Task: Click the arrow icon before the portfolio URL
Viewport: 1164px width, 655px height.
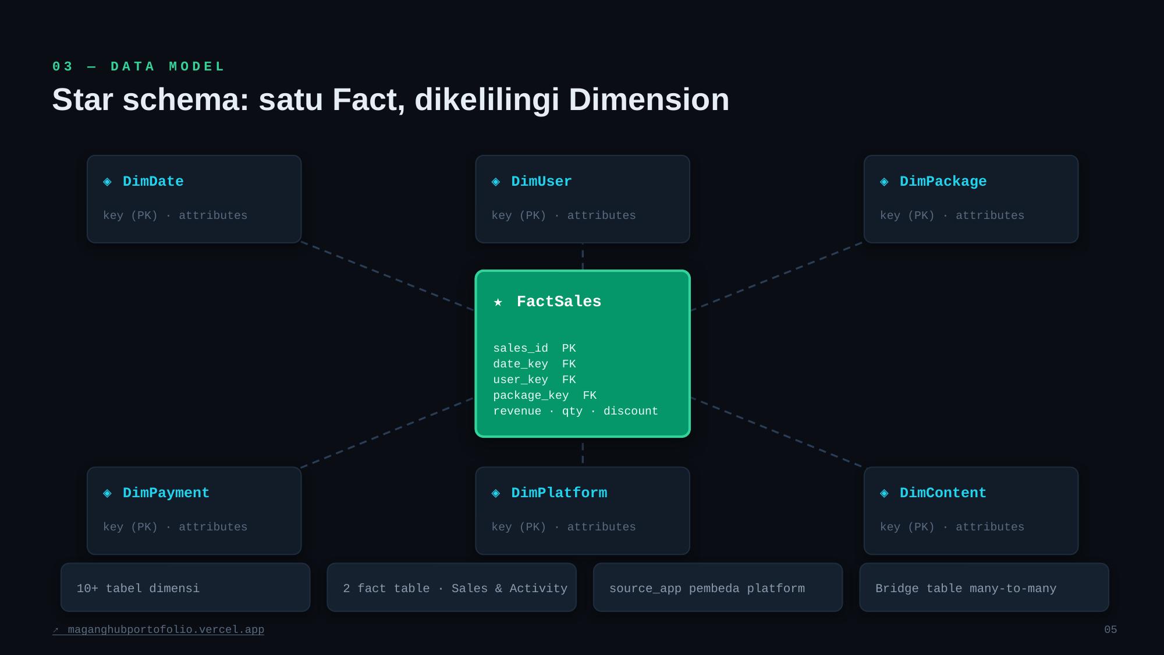Action: [56, 630]
